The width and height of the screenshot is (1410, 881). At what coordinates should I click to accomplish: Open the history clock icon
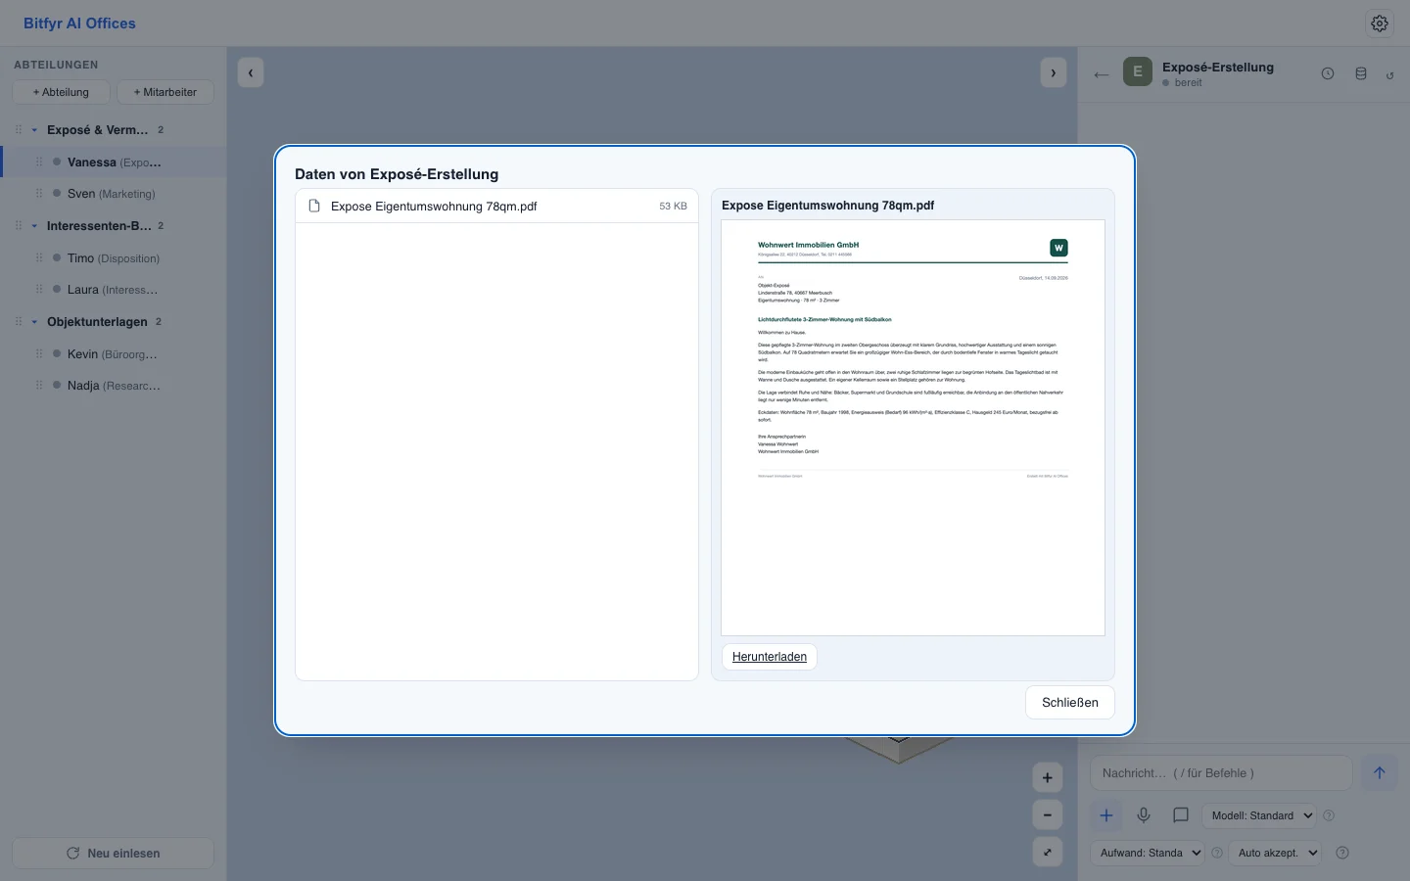[1328, 73]
